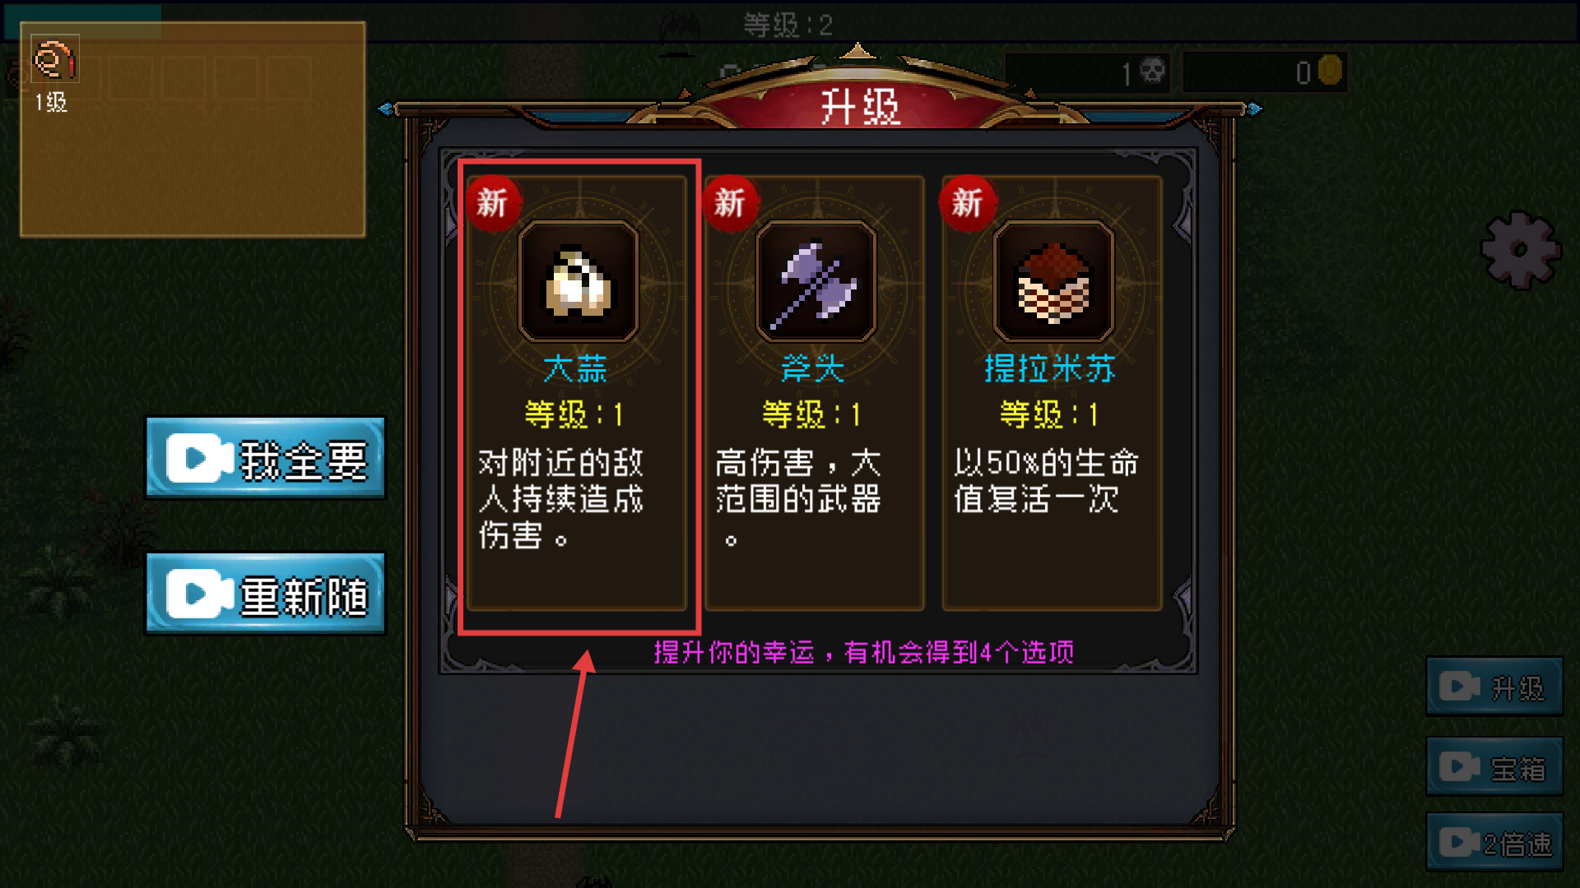Tap the 重新随 reroll video button
1580x888 pixels.
point(265,593)
